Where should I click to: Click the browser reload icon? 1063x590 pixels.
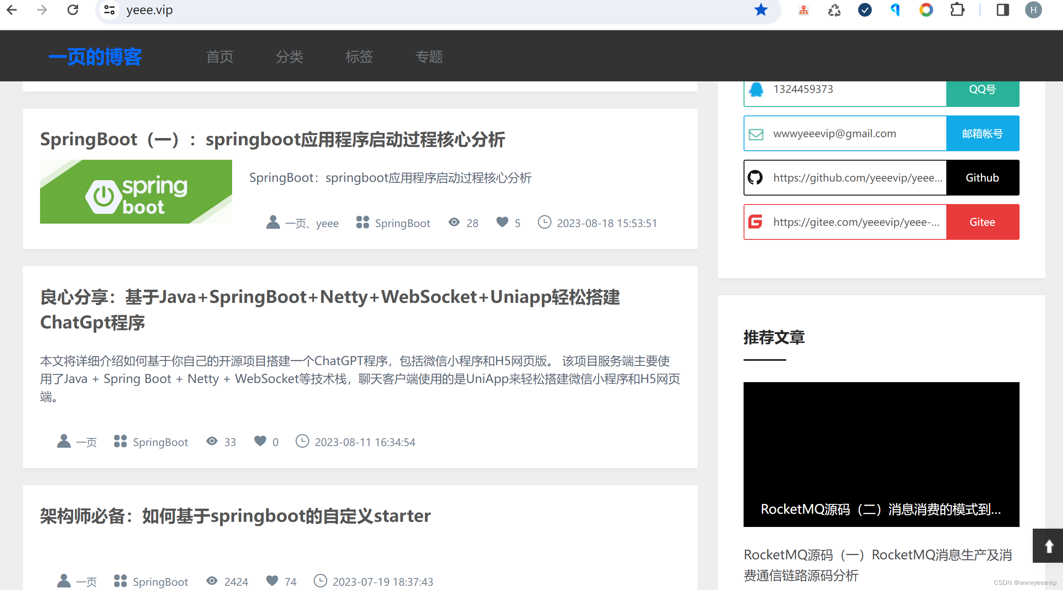[73, 10]
